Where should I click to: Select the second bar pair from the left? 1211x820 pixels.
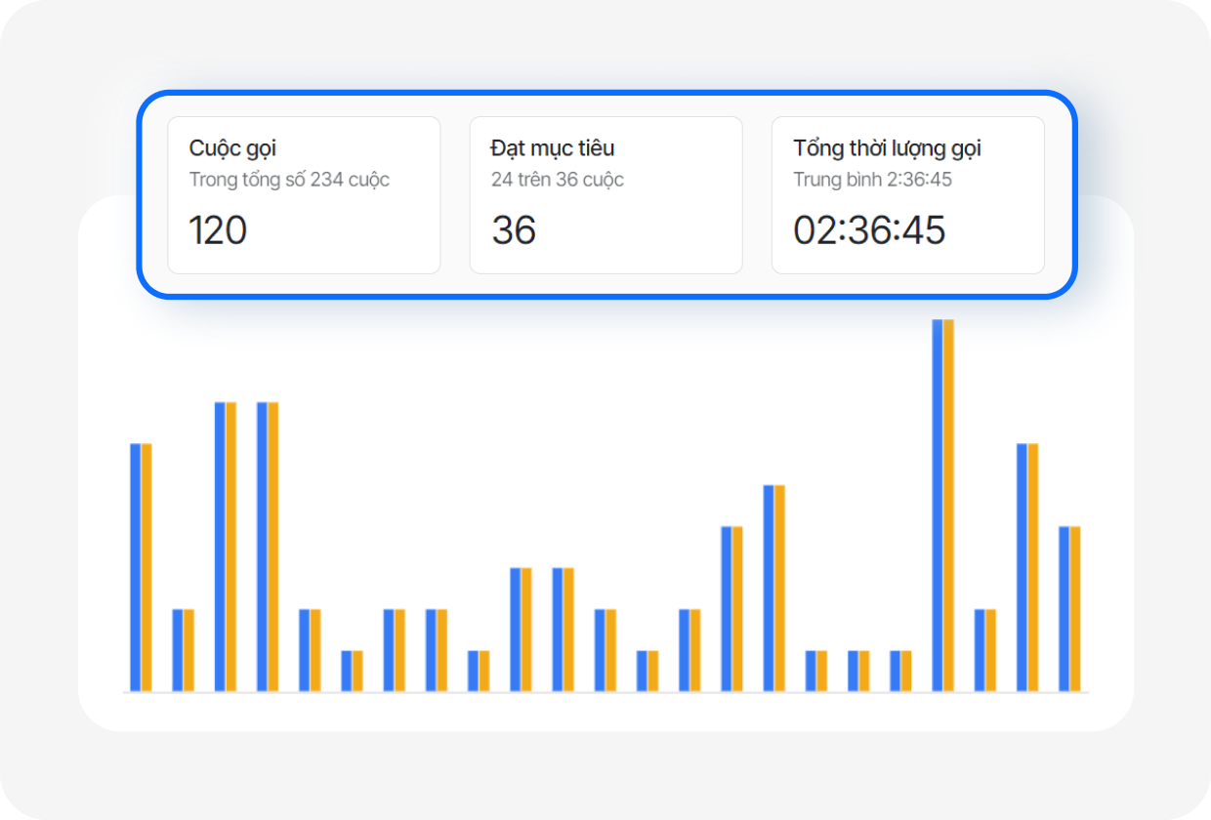(x=184, y=650)
